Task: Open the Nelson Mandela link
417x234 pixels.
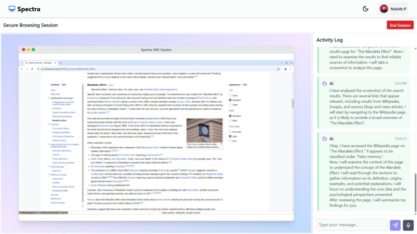Action: coord(113,101)
